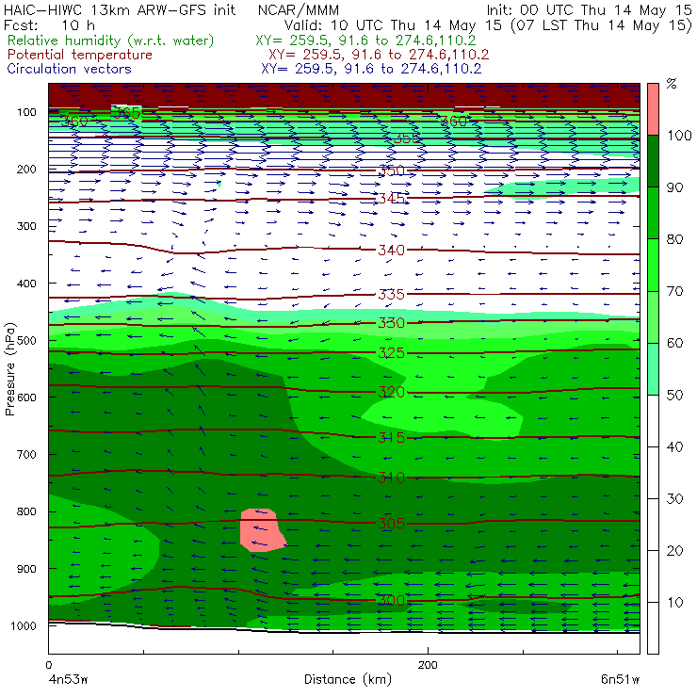Click the light aqua 50-60 colorbar swatch
Screen dimensions: 697x697
coord(653,368)
